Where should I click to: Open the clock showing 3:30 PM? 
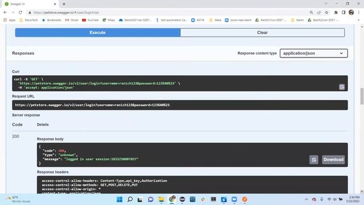pyautogui.click(x=353, y=199)
